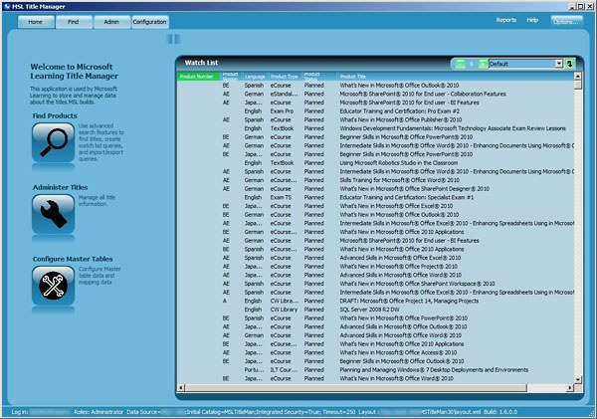The width and height of the screenshot is (597, 419).
Task: Click the 'Exam Pro' product type cell
Action: (283, 111)
